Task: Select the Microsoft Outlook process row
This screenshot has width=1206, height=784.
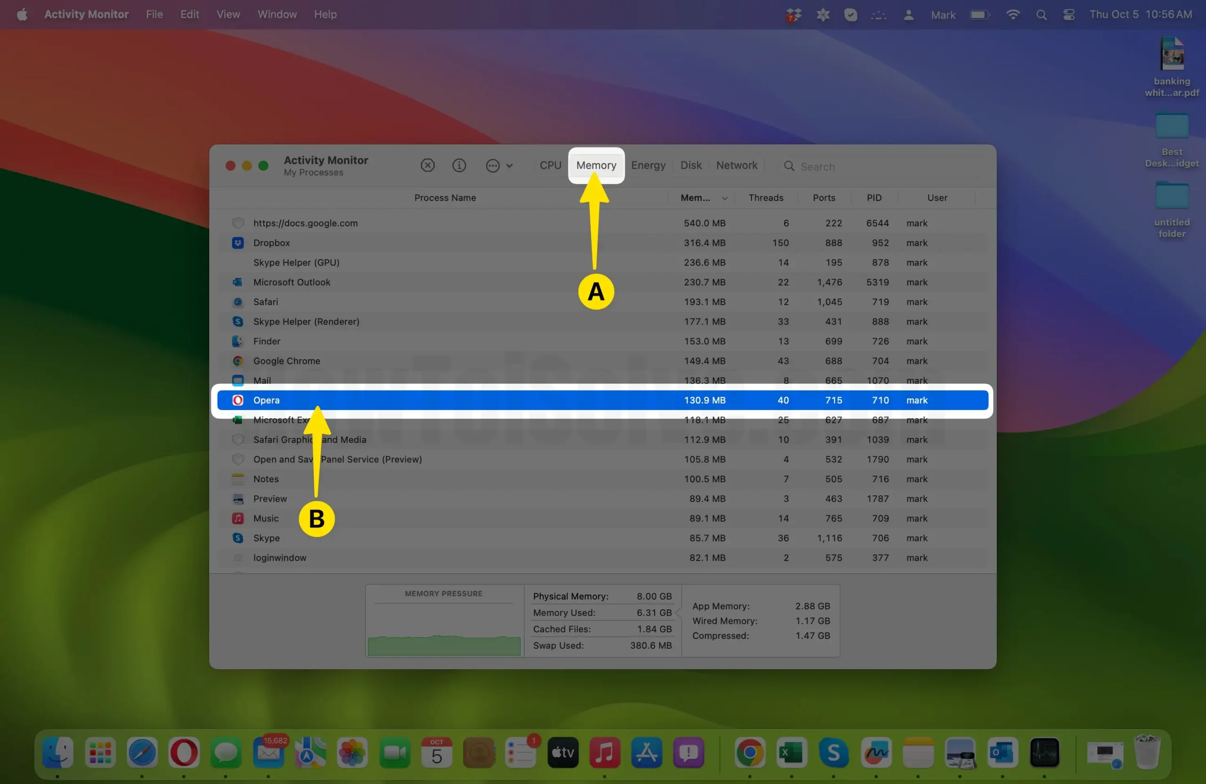Action: tap(603, 283)
